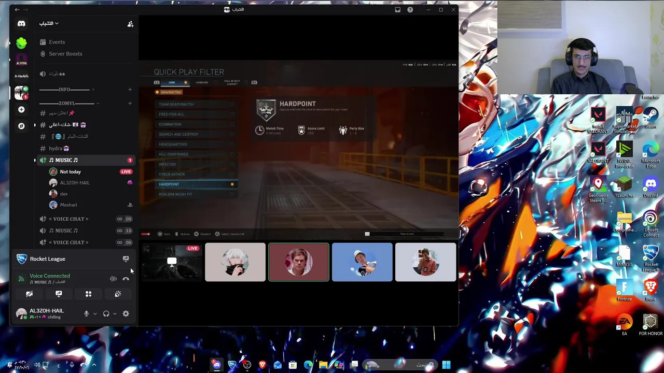
Task: Open headphone output options chevron
Action: (x=115, y=313)
